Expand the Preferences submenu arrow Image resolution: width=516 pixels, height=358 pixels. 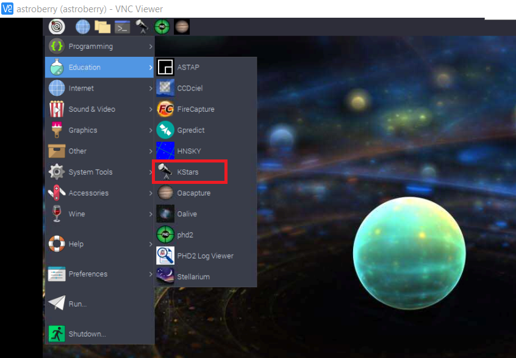point(151,274)
